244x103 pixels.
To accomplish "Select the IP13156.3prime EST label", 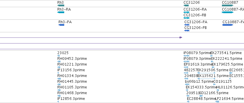I will click(x=71, y=70).
